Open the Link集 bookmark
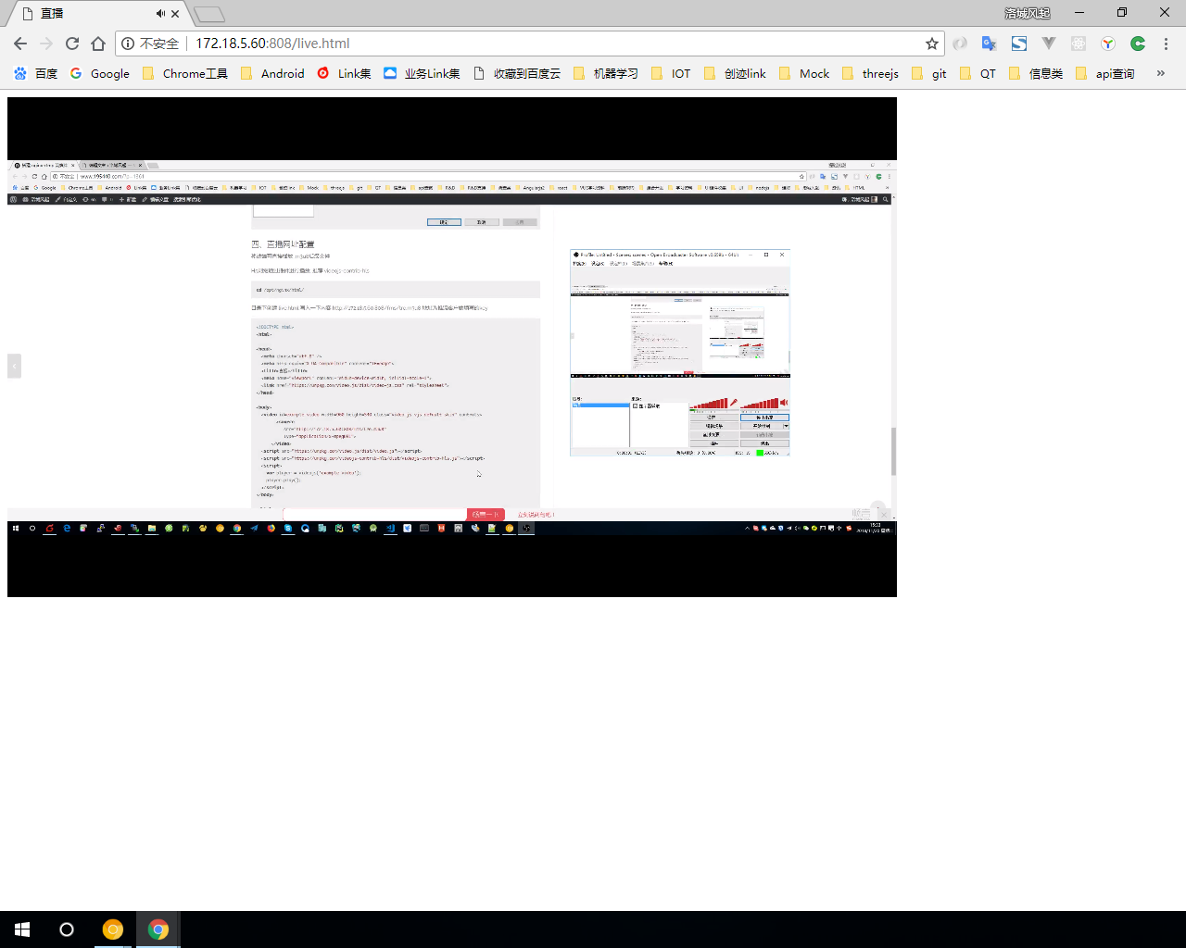 pyautogui.click(x=344, y=73)
